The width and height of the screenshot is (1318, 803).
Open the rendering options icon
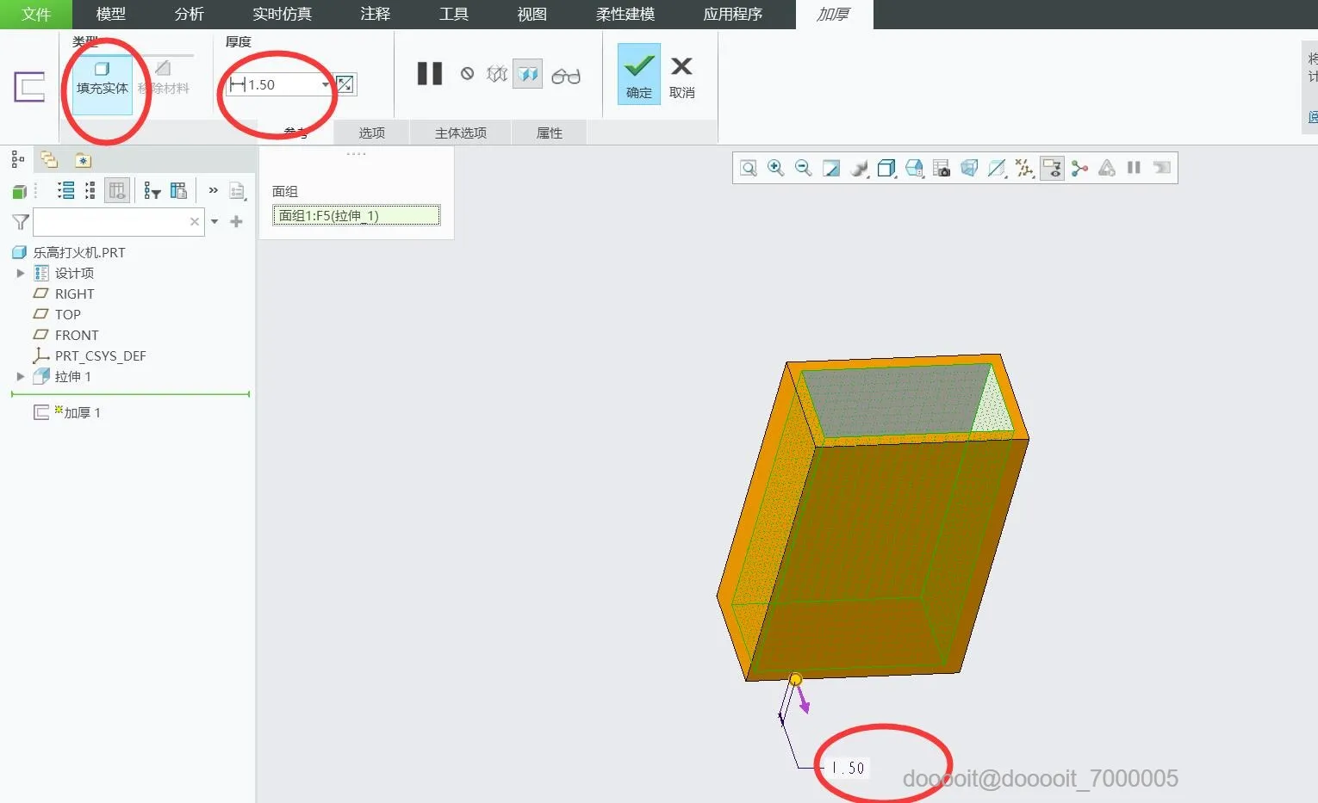[859, 168]
